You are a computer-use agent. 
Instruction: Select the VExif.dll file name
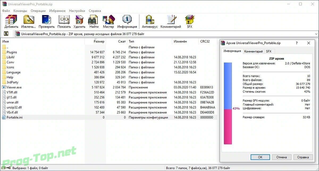[12, 112]
